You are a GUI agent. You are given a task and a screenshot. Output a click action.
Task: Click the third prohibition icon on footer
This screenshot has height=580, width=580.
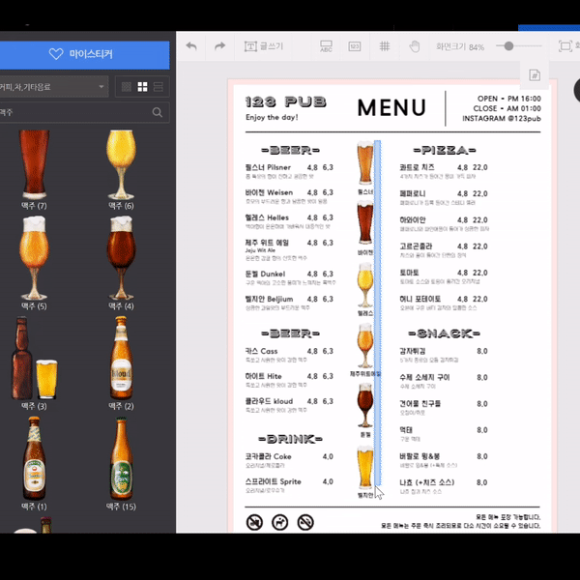[x=305, y=523]
